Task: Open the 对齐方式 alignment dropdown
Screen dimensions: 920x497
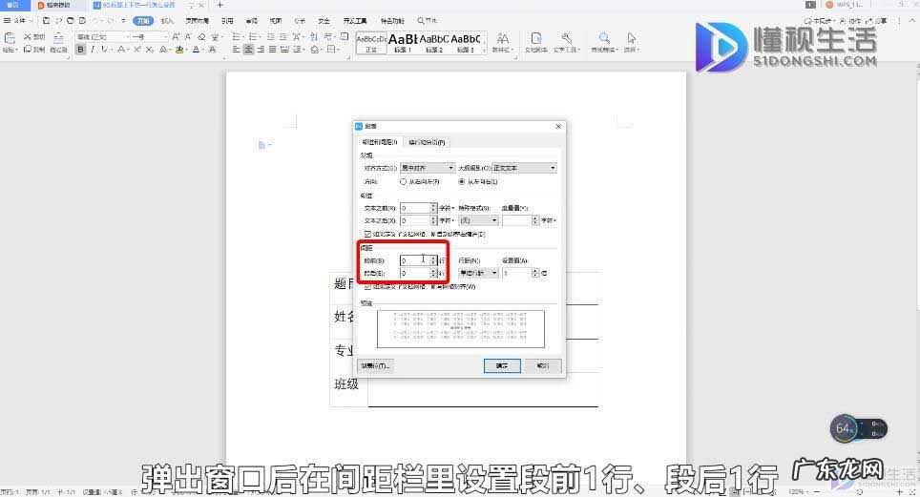Action: pyautogui.click(x=428, y=168)
